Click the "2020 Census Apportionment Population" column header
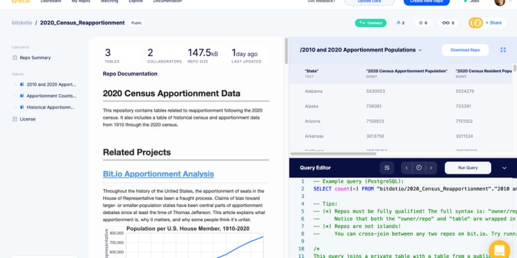 click(406, 71)
